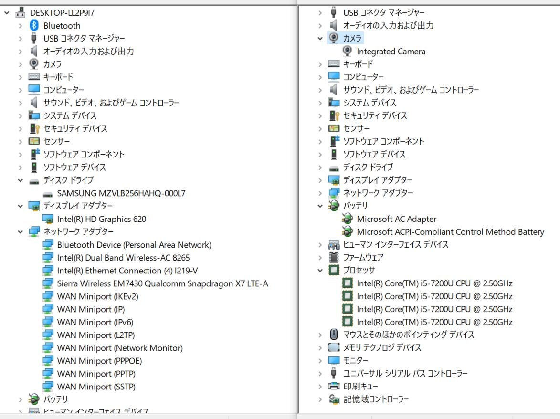Click the ソフトウェア コンポーネント icon in left pane
Screen dimensions: 560x419
click(34, 154)
